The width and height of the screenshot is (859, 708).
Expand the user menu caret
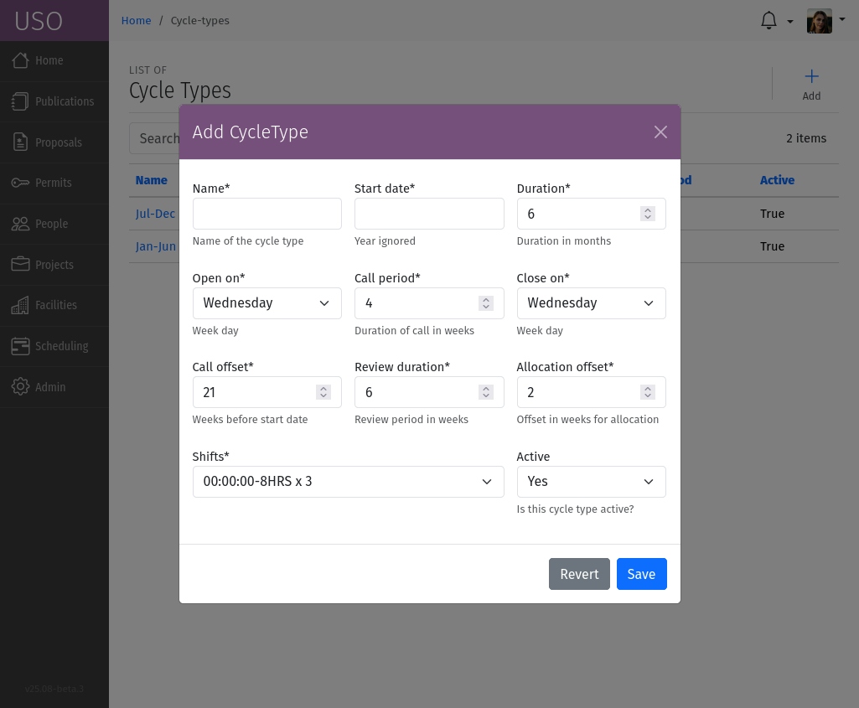pyautogui.click(x=842, y=19)
